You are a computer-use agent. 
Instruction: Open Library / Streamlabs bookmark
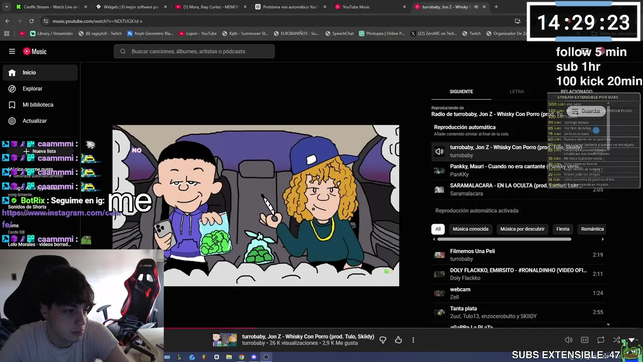51,34
